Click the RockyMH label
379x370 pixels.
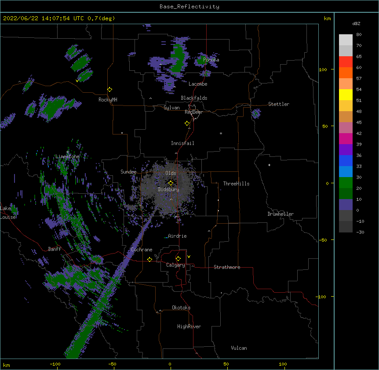[108, 100]
